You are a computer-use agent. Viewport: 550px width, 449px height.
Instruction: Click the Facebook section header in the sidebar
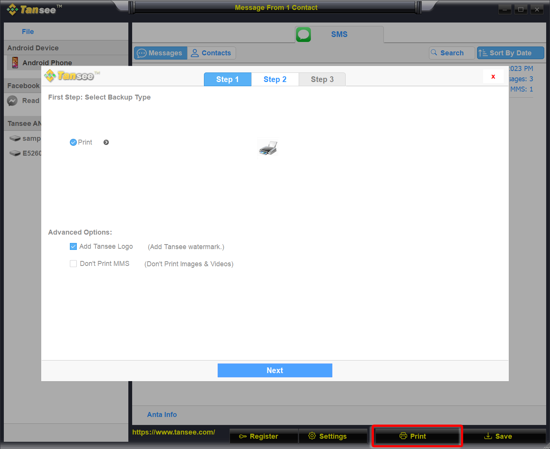pyautogui.click(x=23, y=86)
